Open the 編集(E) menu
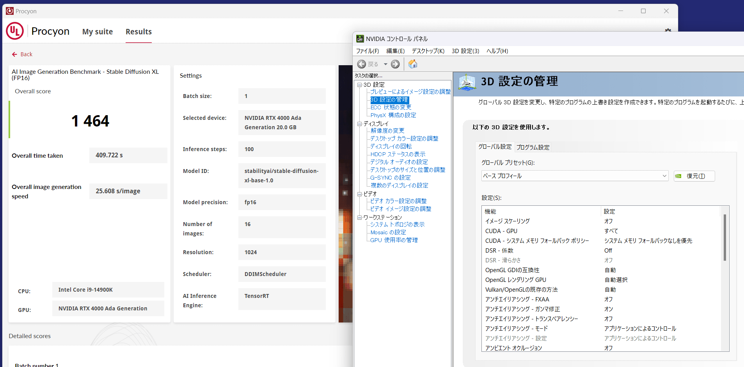Image resolution: width=744 pixels, height=367 pixels. pyautogui.click(x=395, y=51)
